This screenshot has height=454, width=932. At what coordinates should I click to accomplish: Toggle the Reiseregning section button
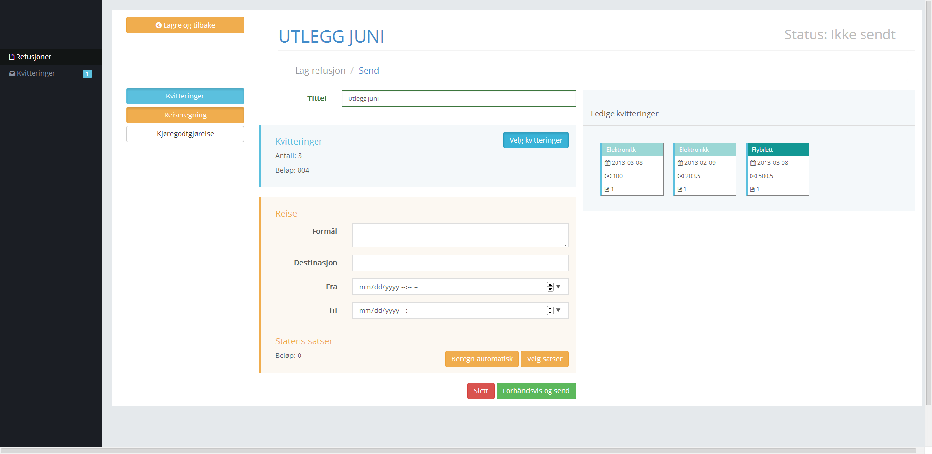pyautogui.click(x=185, y=115)
